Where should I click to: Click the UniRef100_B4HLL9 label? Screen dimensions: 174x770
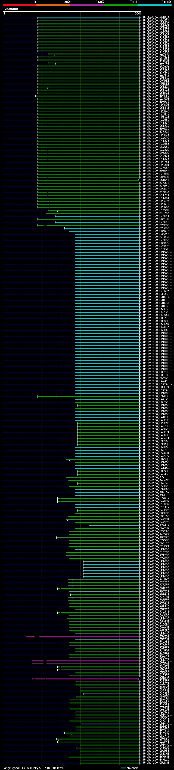[156, 760]
